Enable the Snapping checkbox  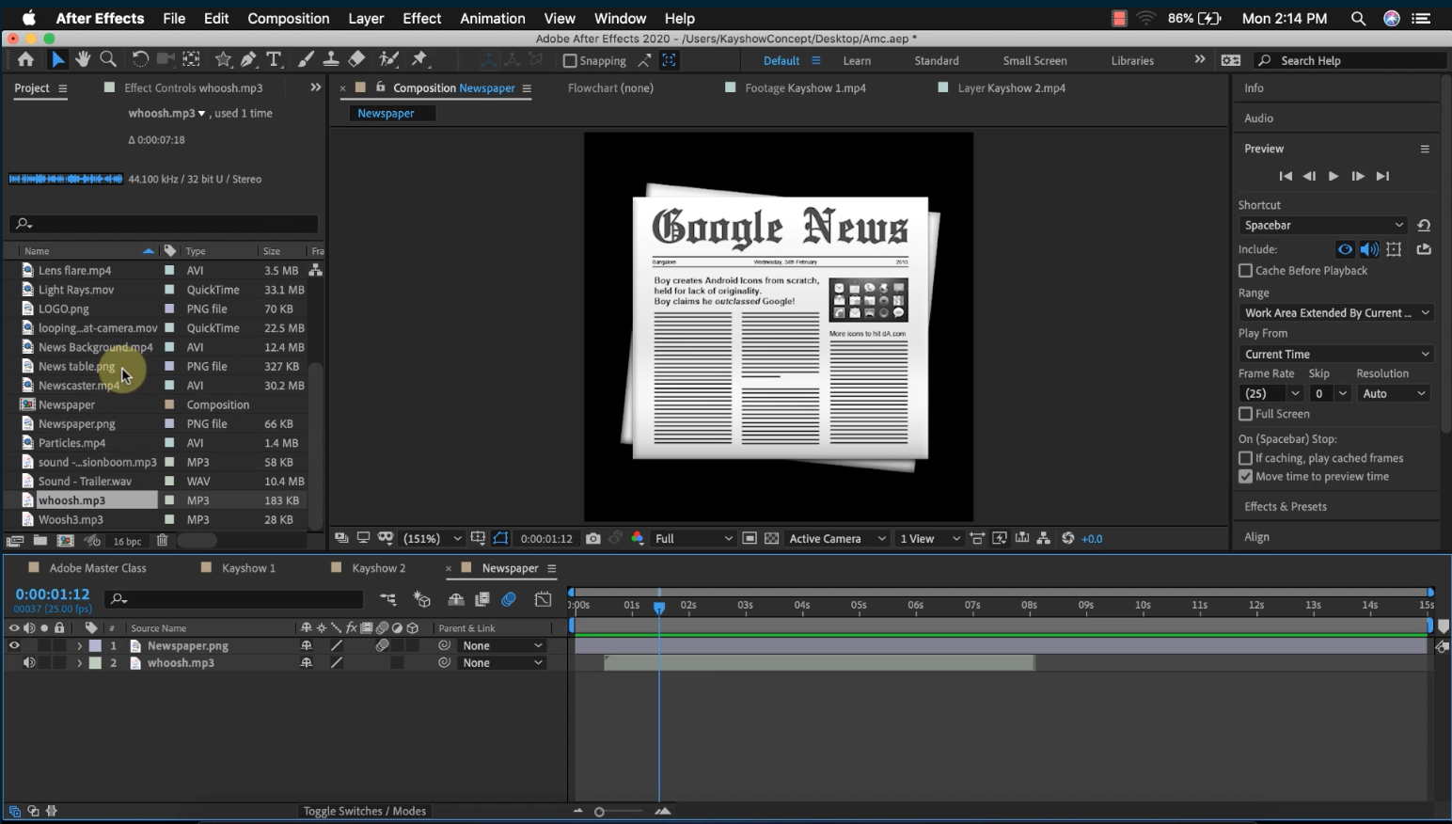pos(569,60)
